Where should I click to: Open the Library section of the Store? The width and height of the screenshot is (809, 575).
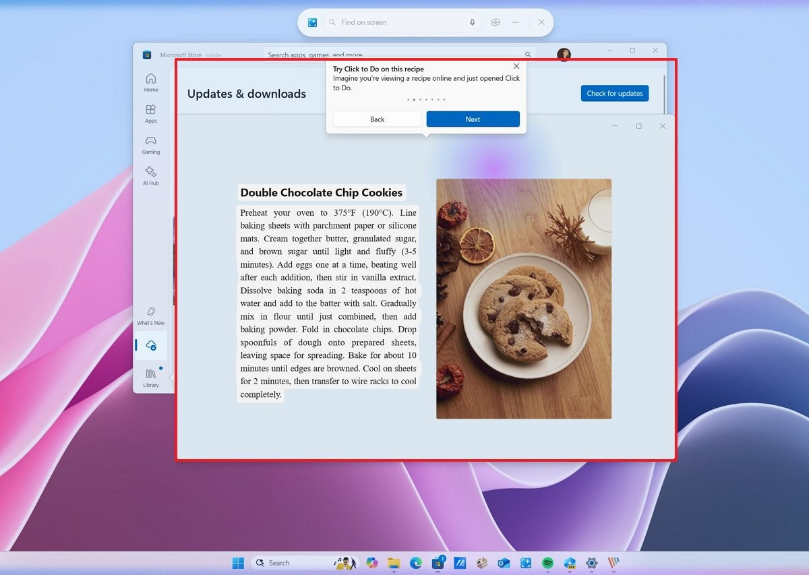(x=150, y=376)
